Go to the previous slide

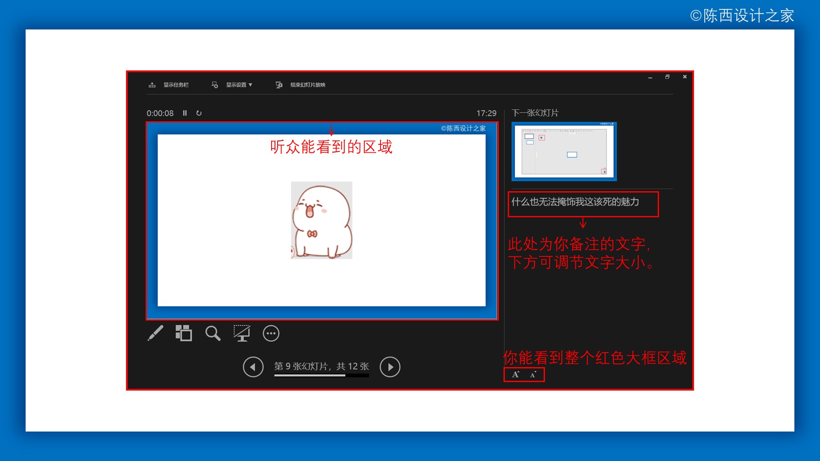pyautogui.click(x=253, y=367)
